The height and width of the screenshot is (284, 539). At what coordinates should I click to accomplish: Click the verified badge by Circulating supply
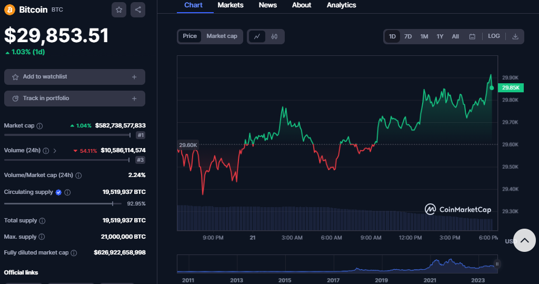click(58, 192)
